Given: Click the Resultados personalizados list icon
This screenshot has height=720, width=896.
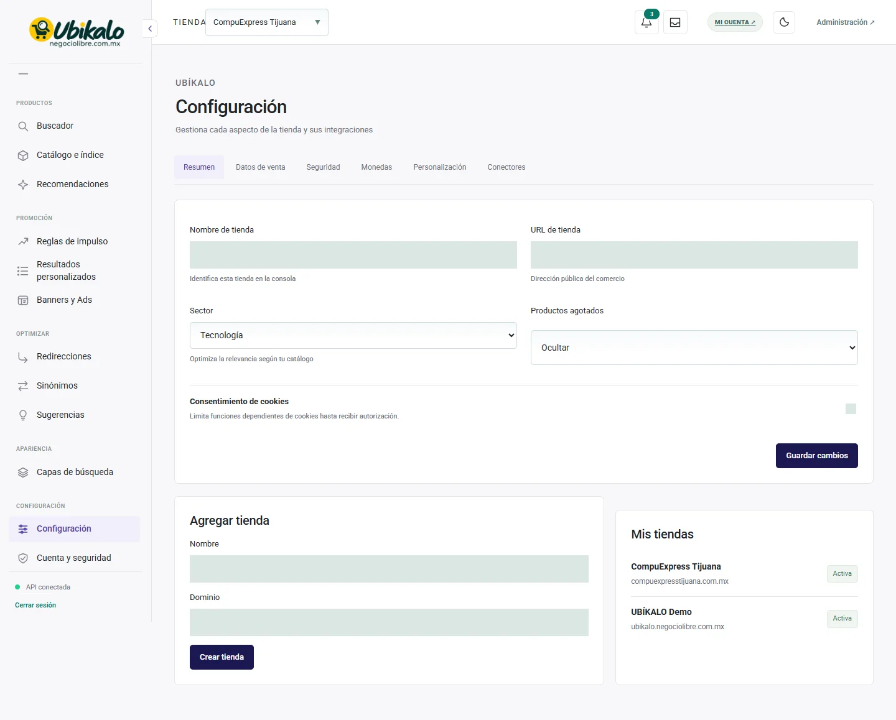Looking at the screenshot, I should 23,271.
